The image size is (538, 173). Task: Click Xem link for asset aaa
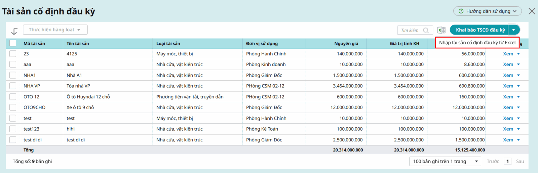pyautogui.click(x=508, y=64)
